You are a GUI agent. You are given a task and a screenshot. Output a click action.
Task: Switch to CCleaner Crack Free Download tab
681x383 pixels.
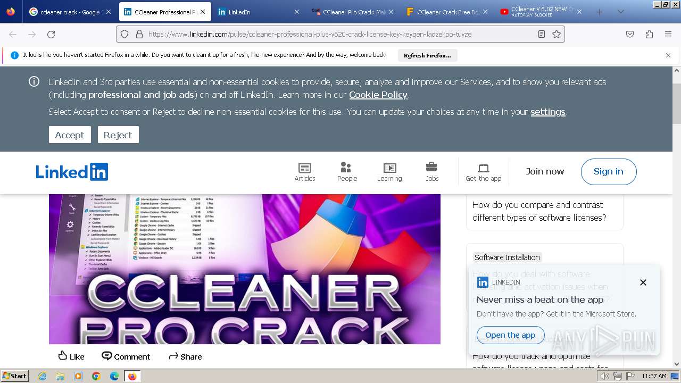click(x=447, y=12)
